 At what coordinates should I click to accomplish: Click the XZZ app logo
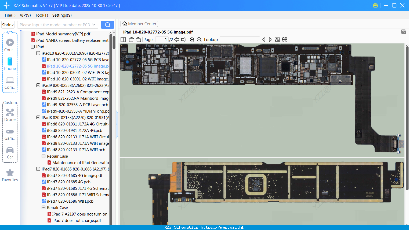(7, 5)
